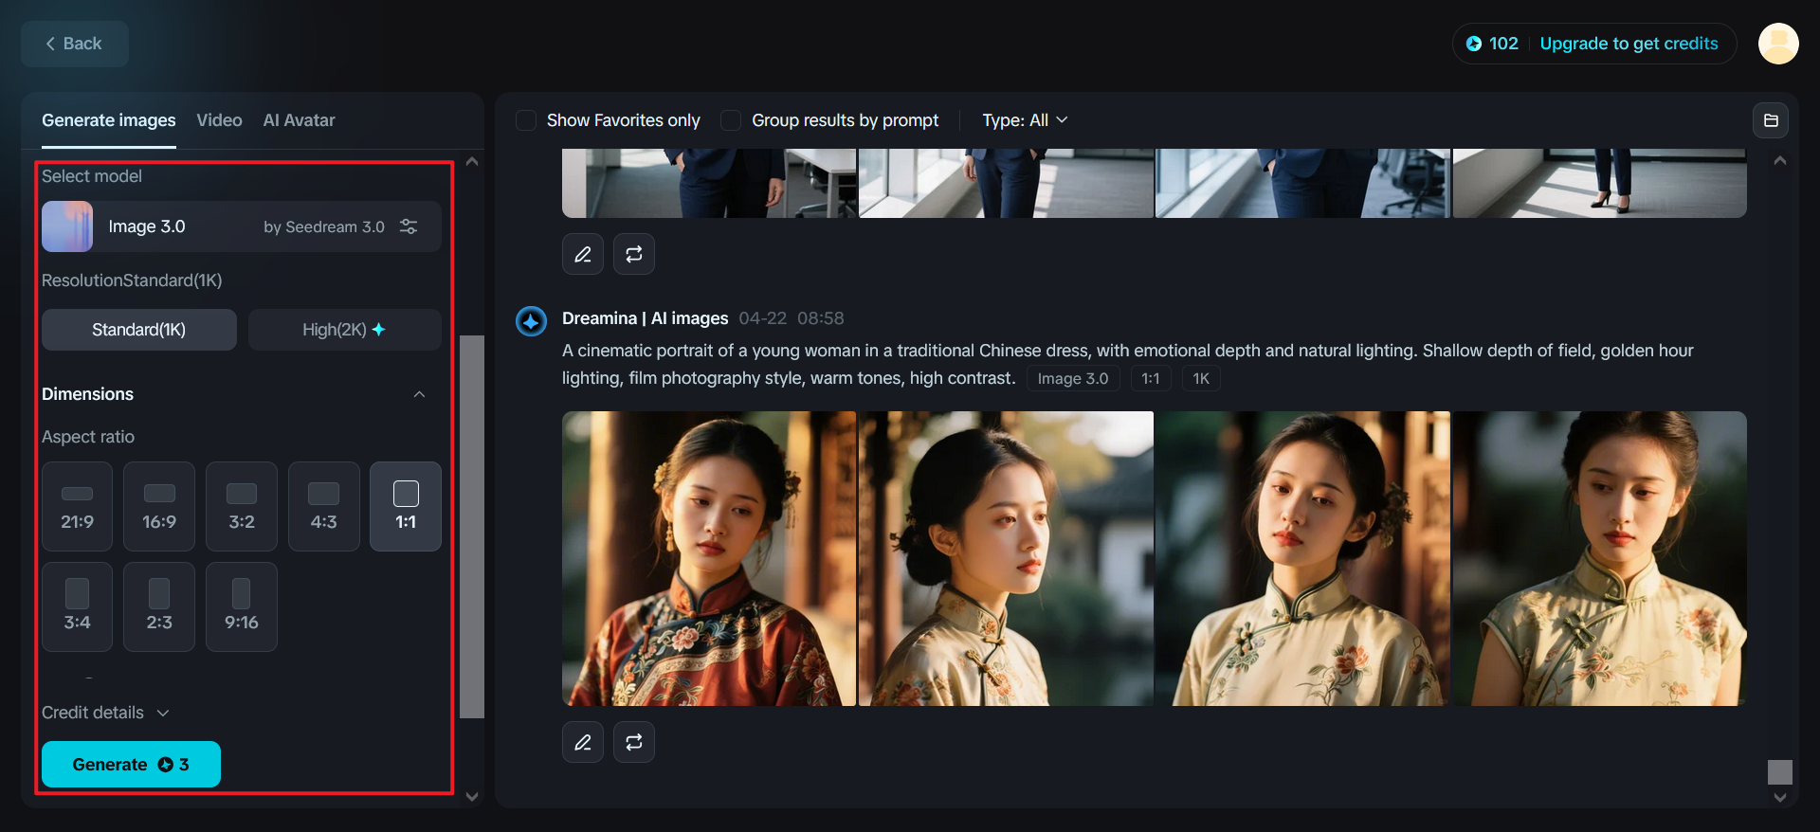Open the user profile avatar
Image resolution: width=1820 pixels, height=832 pixels.
tap(1778, 44)
